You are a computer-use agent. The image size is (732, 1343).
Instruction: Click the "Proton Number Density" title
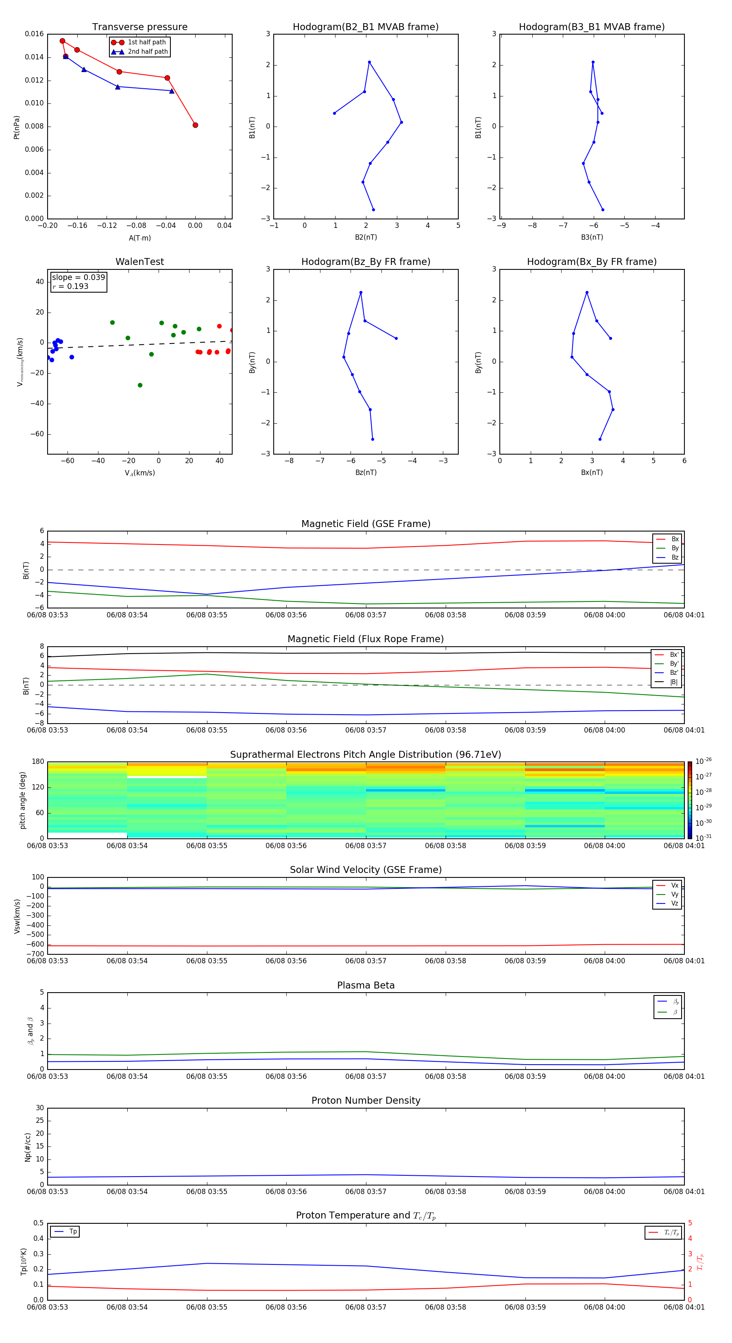point(366,1100)
